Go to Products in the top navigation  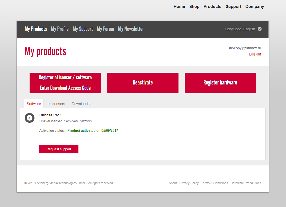[212, 7]
